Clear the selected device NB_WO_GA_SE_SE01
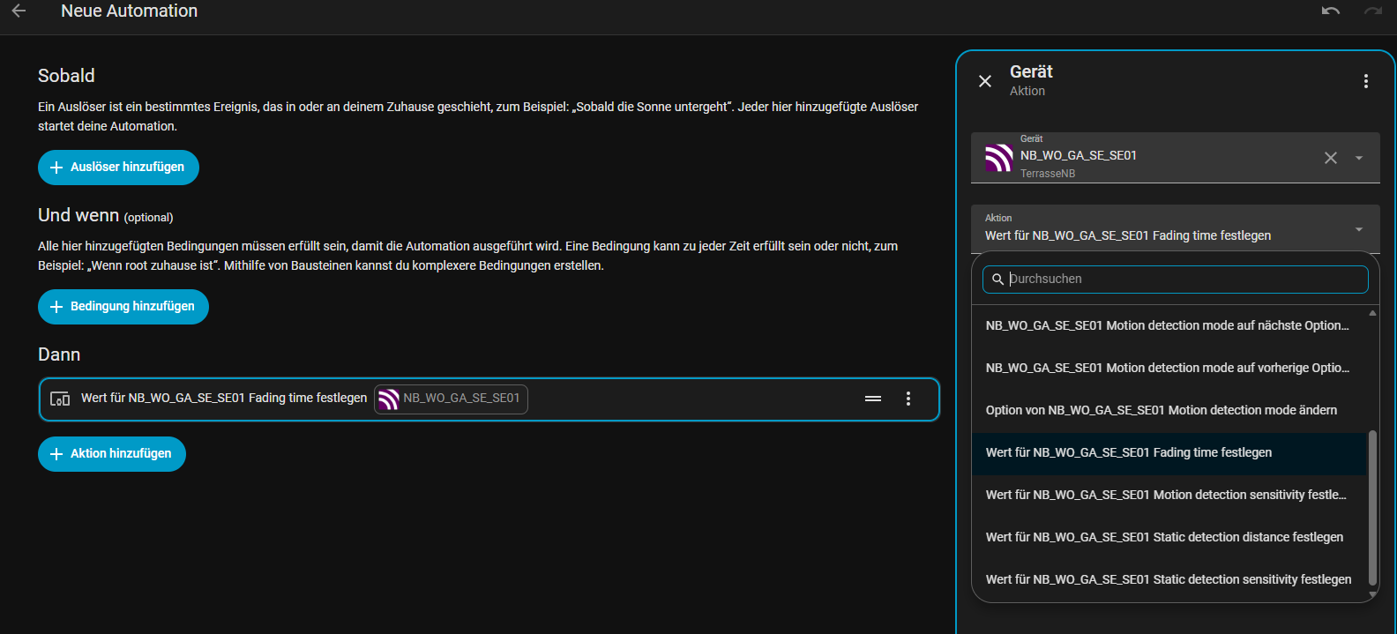The width and height of the screenshot is (1397, 634). pyautogui.click(x=1330, y=158)
